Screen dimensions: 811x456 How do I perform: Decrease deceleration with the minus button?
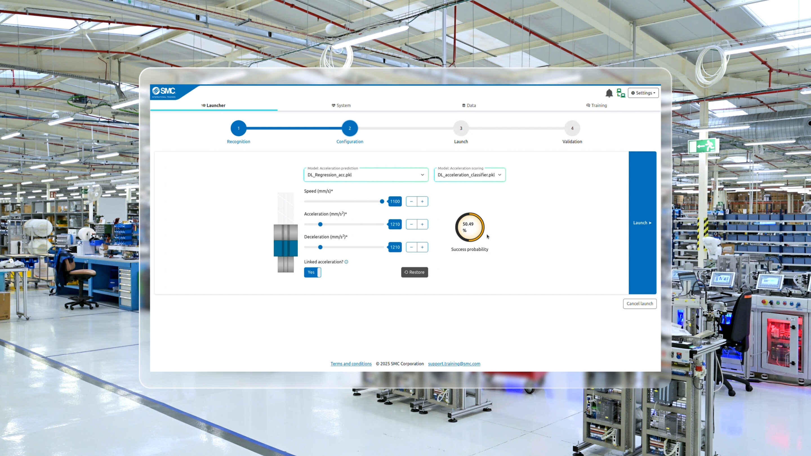click(x=411, y=247)
